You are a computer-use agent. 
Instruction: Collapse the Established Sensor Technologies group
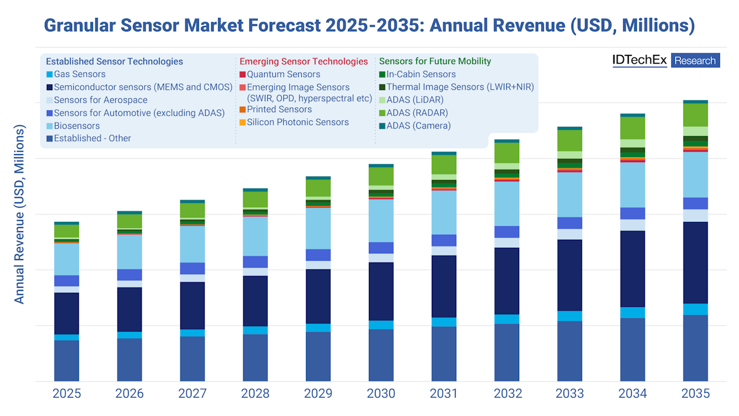click(114, 61)
